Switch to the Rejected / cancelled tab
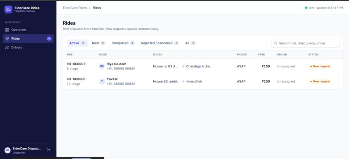349x159 pixels. point(160,43)
